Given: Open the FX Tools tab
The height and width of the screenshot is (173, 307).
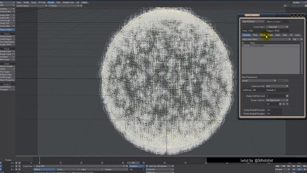Looking at the screenshot, I should click(x=42, y=2).
